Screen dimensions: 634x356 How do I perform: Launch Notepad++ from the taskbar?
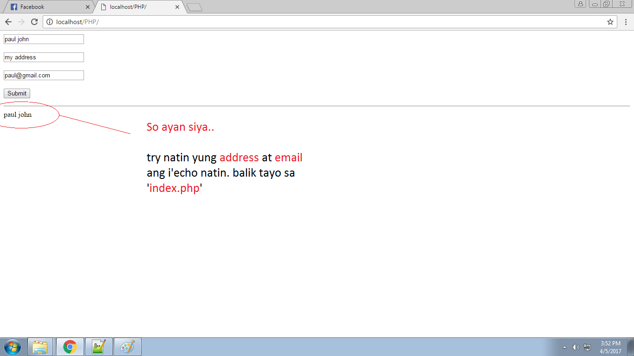(x=98, y=346)
